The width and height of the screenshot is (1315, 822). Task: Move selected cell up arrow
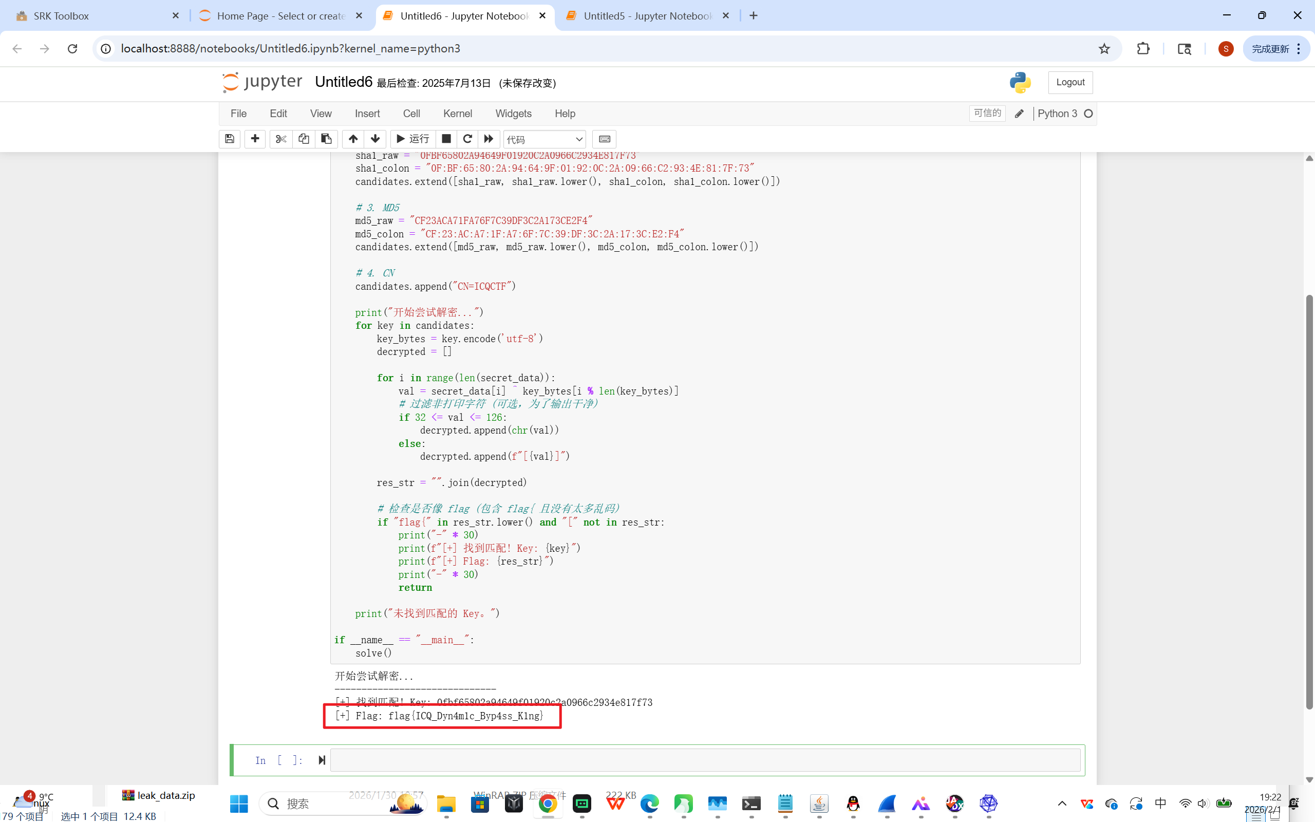pos(353,139)
